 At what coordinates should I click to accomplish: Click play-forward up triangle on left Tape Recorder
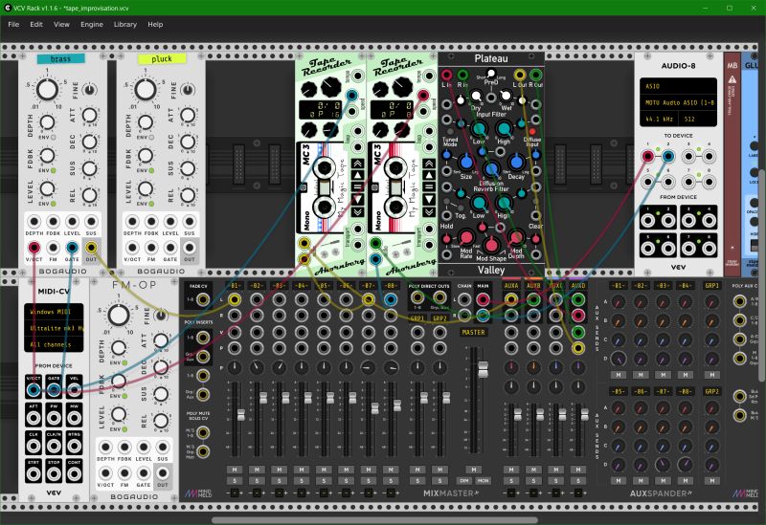point(357,175)
